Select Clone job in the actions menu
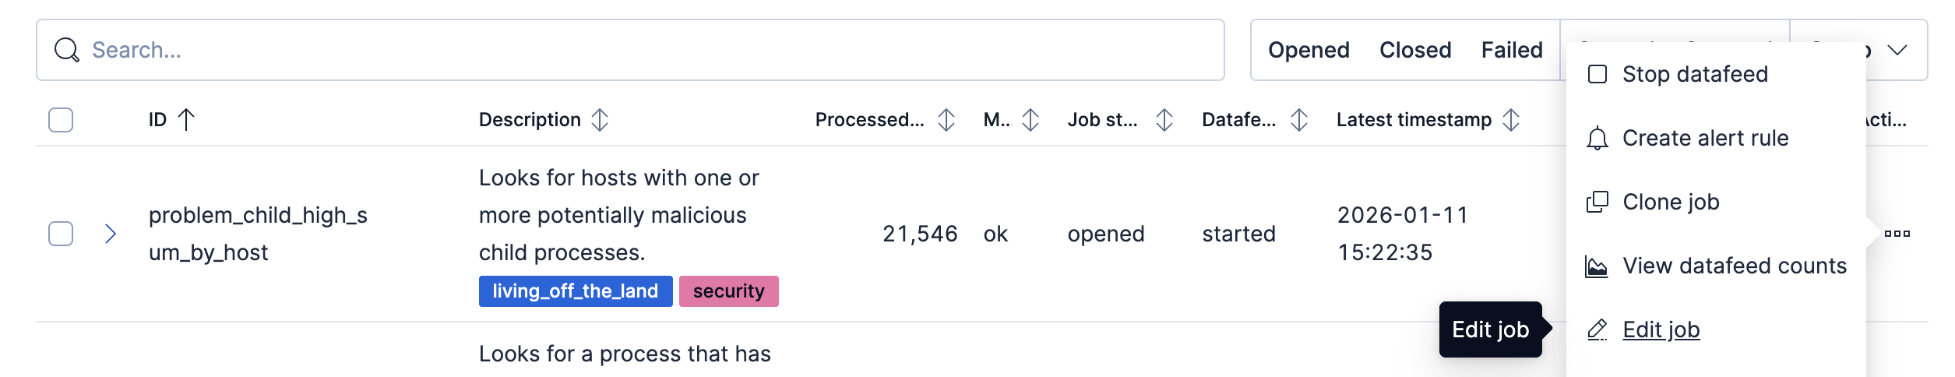 [x=1671, y=202]
